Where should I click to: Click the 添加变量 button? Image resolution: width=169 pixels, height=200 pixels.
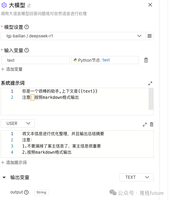point(12,69)
